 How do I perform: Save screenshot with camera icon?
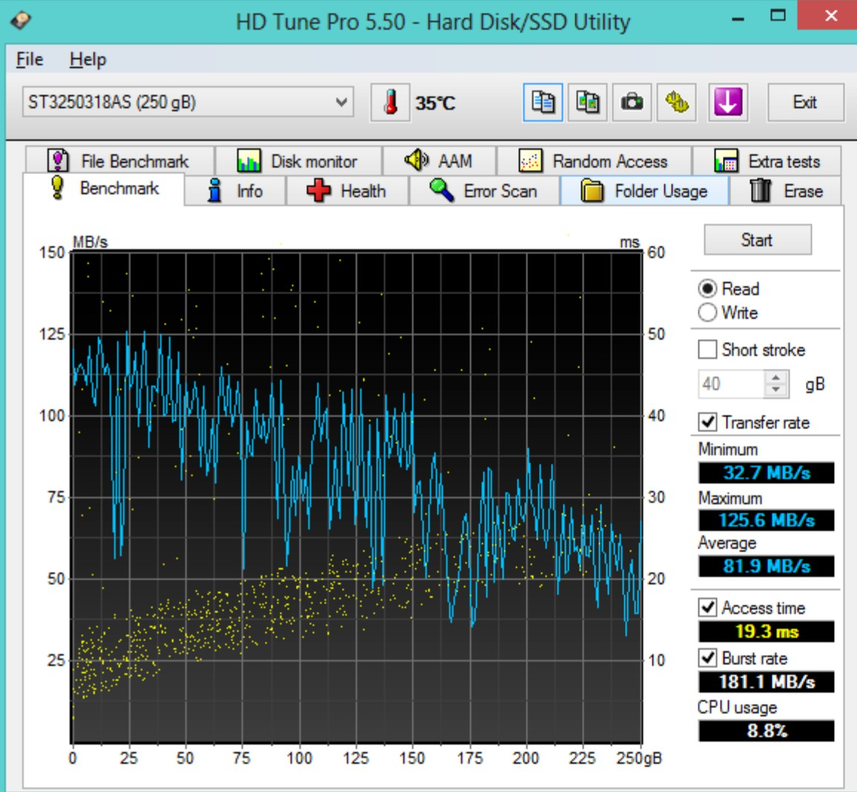[x=632, y=102]
